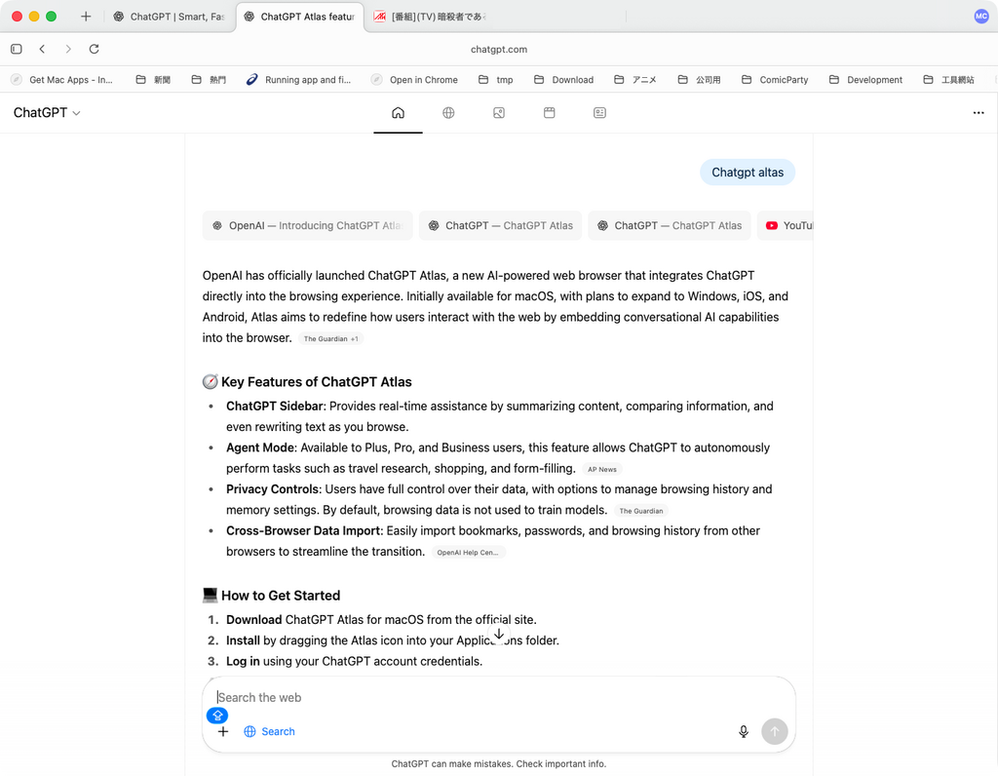Open the Images tab icon
This screenshot has width=998, height=776.
(499, 113)
